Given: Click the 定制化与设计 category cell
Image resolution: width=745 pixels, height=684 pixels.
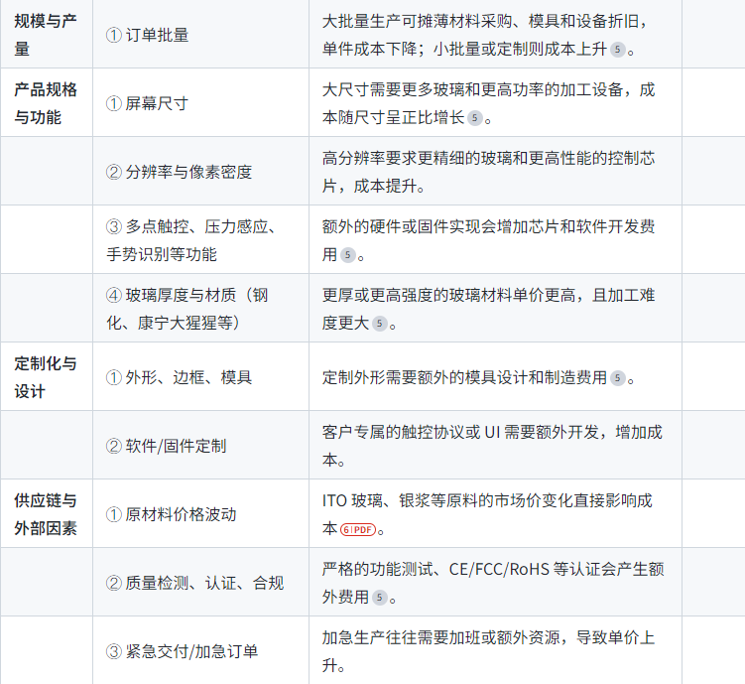Looking at the screenshot, I should coord(46,377).
